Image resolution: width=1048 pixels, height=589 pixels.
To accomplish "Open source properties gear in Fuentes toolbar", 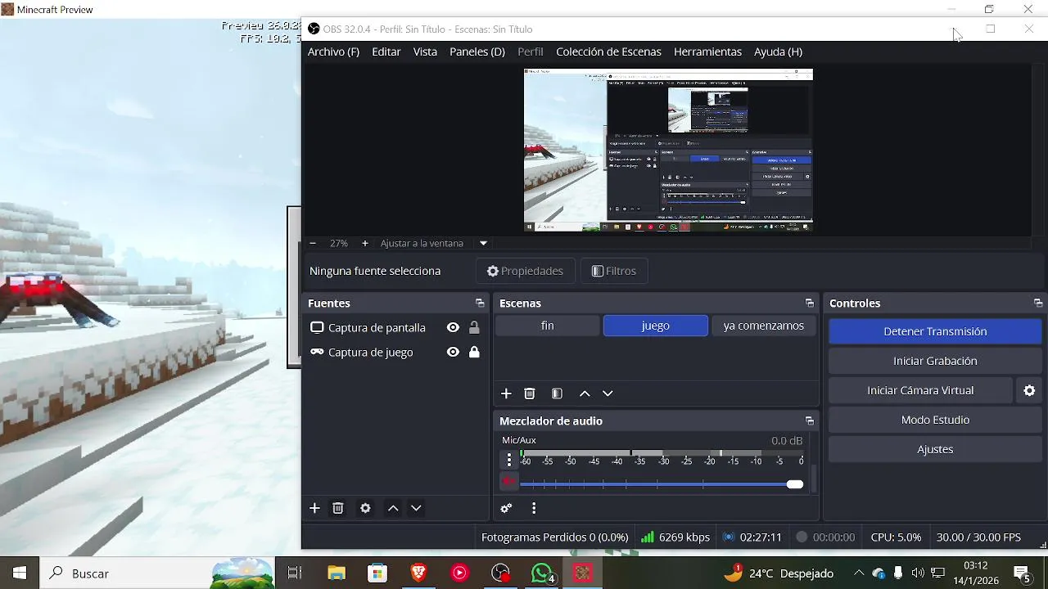I will tap(365, 508).
